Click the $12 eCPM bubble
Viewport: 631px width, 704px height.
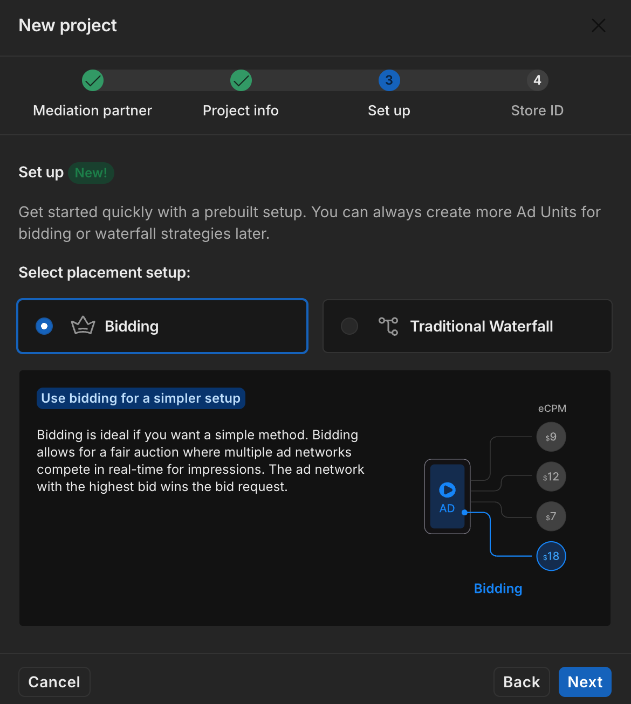(x=551, y=477)
